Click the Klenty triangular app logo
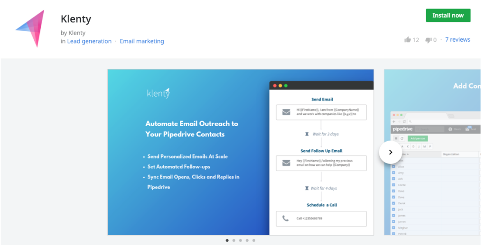The image size is (486, 245). (x=31, y=28)
